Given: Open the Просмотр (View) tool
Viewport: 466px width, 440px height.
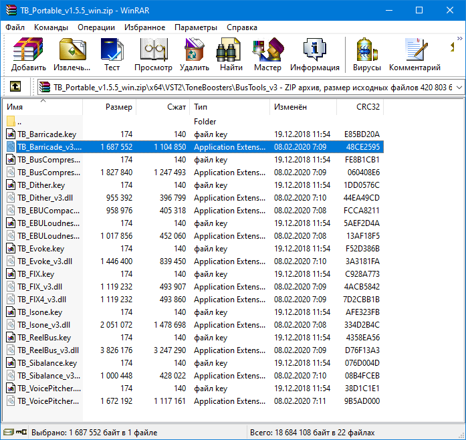Looking at the screenshot, I should [x=153, y=49].
